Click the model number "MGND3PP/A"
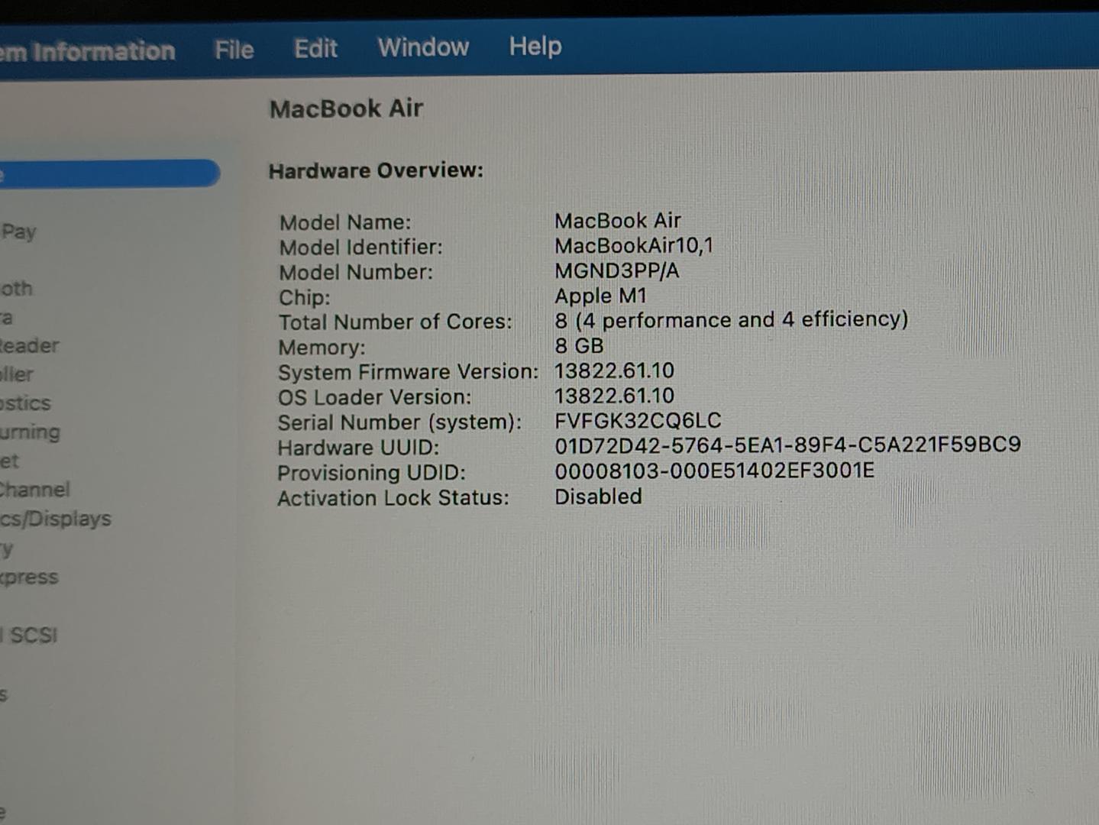Image resolution: width=1099 pixels, height=825 pixels. point(617,270)
